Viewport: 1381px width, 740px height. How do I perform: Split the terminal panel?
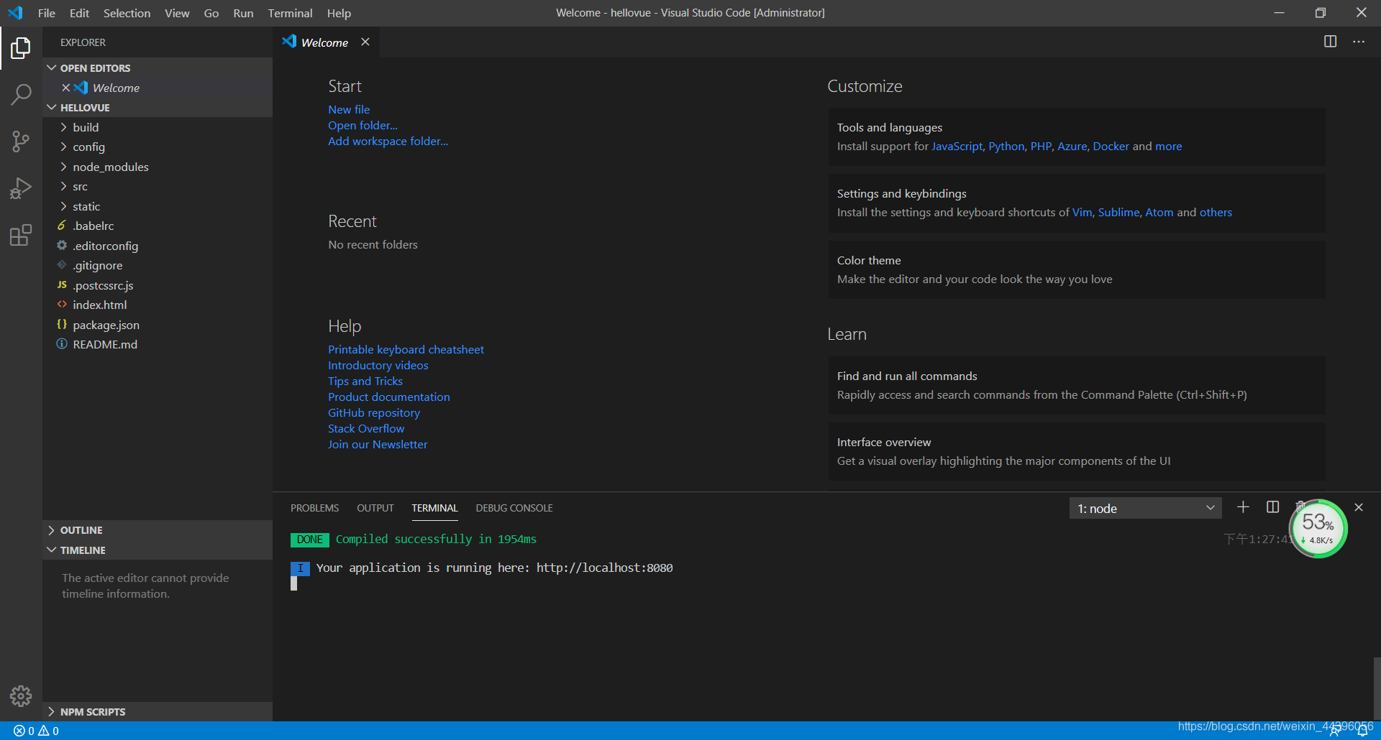click(1272, 507)
